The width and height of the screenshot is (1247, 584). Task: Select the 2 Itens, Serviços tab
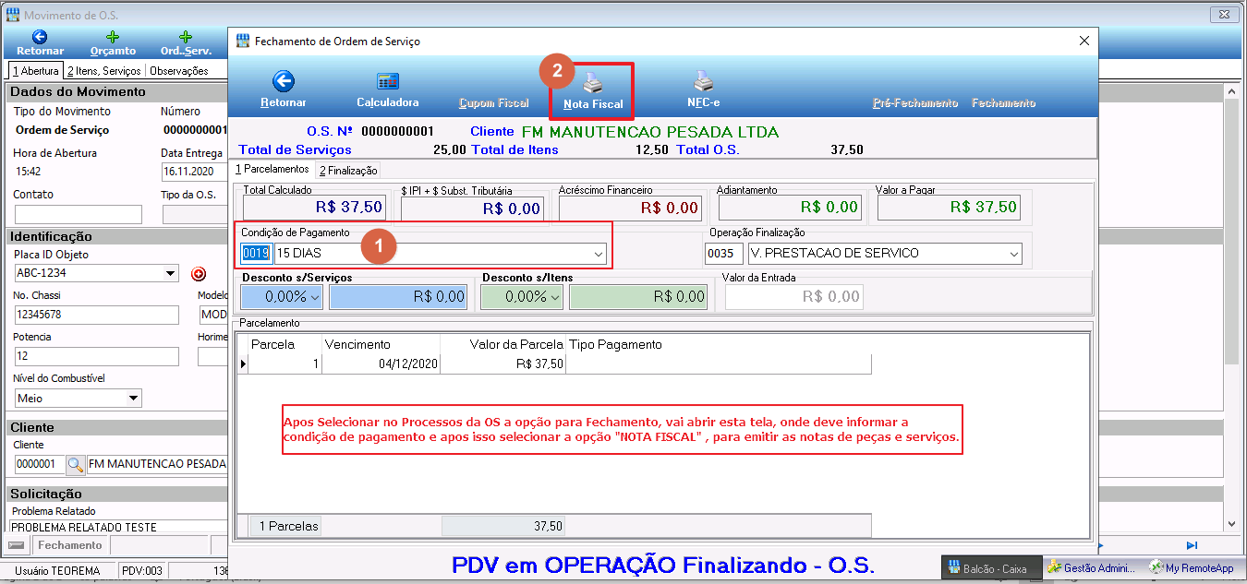(103, 70)
